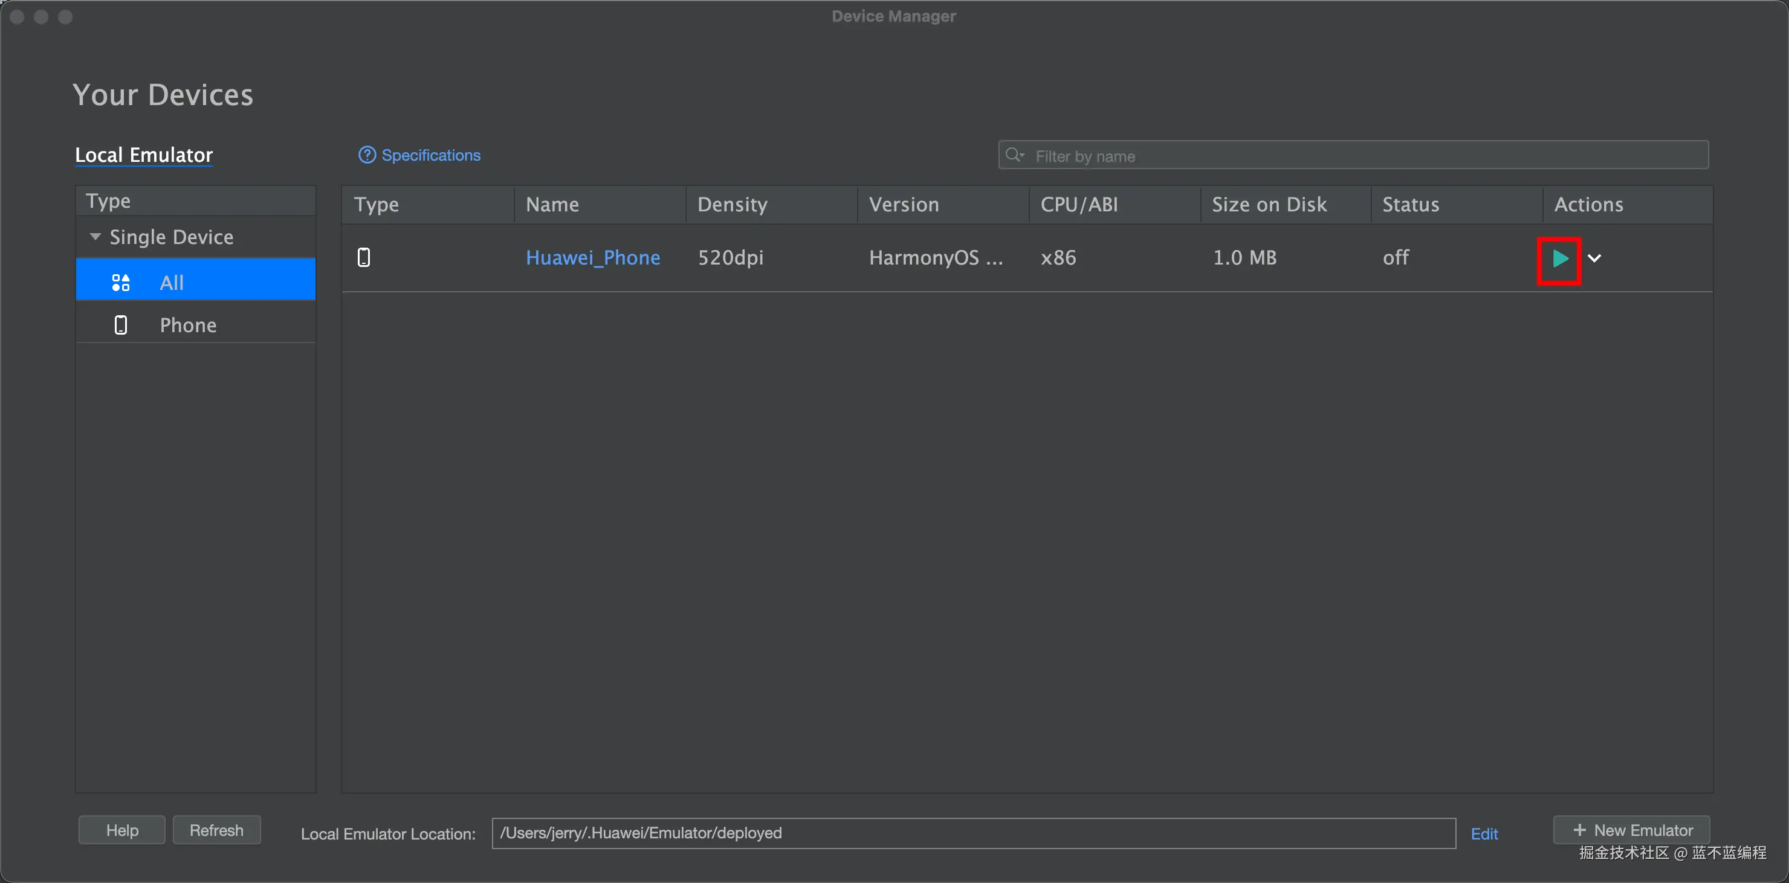Click Edit next to emulator location

click(x=1484, y=833)
